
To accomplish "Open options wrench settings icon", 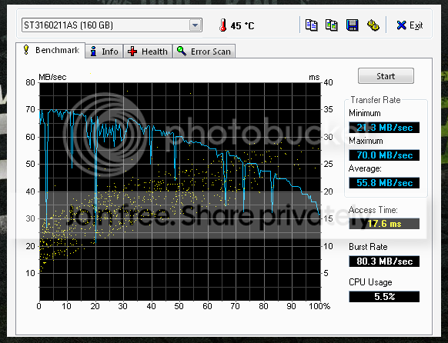I will point(373,25).
